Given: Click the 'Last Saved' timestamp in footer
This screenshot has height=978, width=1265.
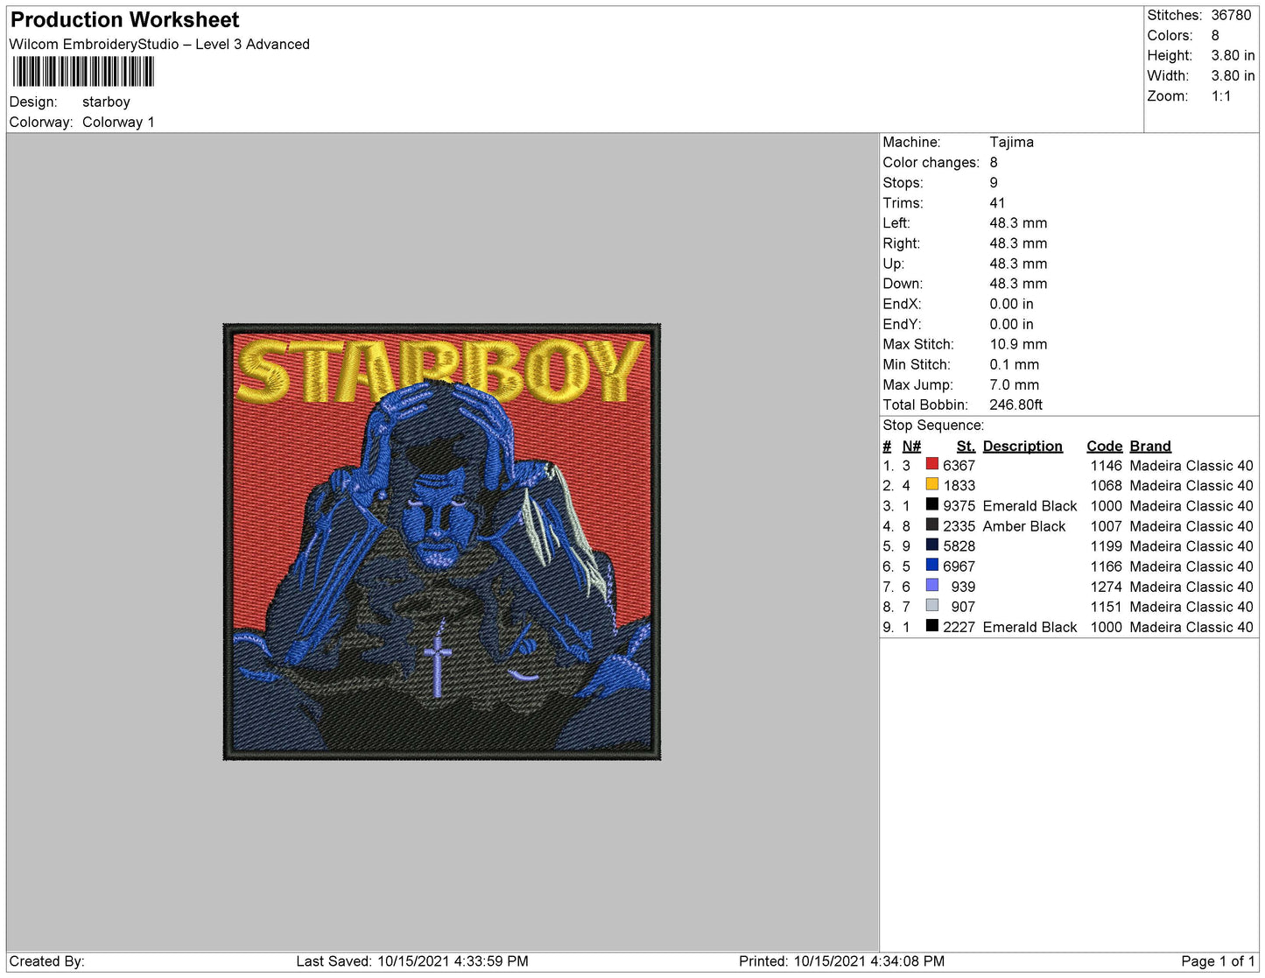Looking at the screenshot, I should coord(412,960).
